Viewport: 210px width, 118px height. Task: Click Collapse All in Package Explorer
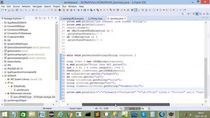point(36,18)
